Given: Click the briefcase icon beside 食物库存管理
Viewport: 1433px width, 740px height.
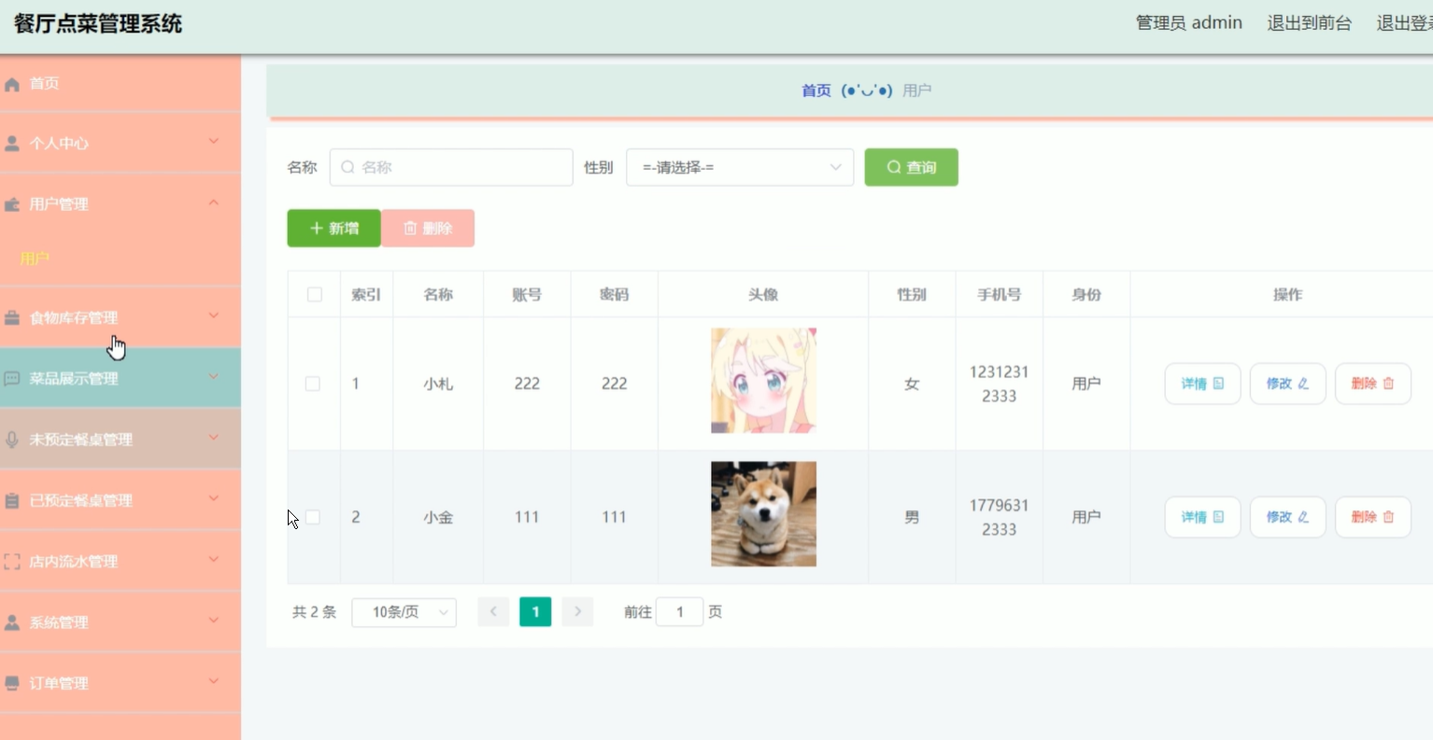Looking at the screenshot, I should (x=12, y=318).
